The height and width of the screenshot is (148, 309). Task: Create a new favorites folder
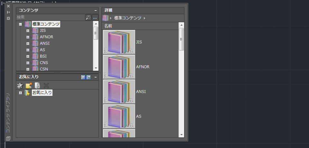click(29, 86)
